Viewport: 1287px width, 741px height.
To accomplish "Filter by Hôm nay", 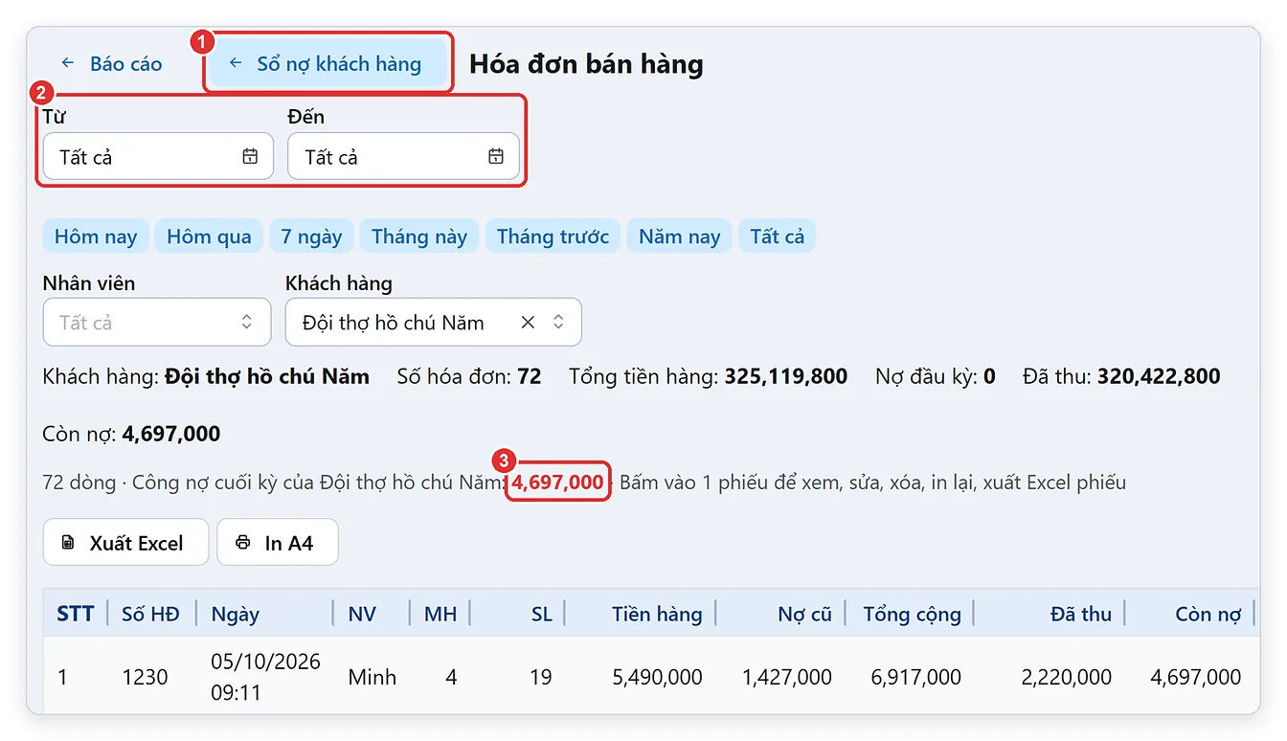I will pos(96,236).
